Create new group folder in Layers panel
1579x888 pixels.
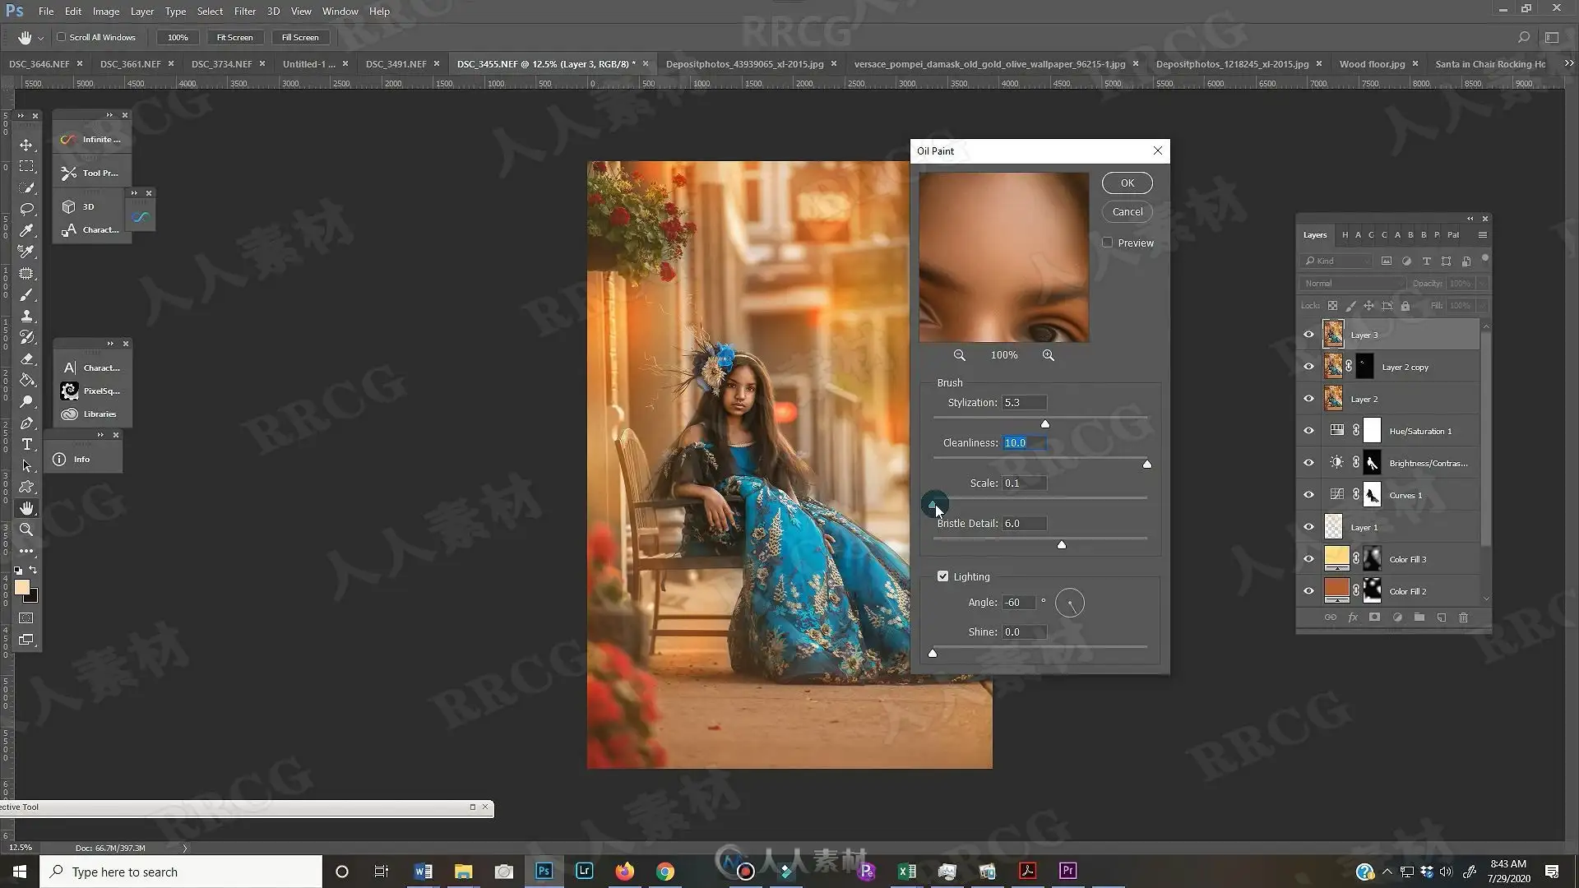(1419, 617)
